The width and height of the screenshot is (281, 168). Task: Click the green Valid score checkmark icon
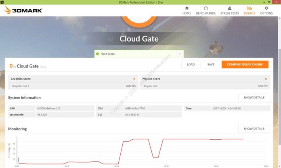click(97, 54)
